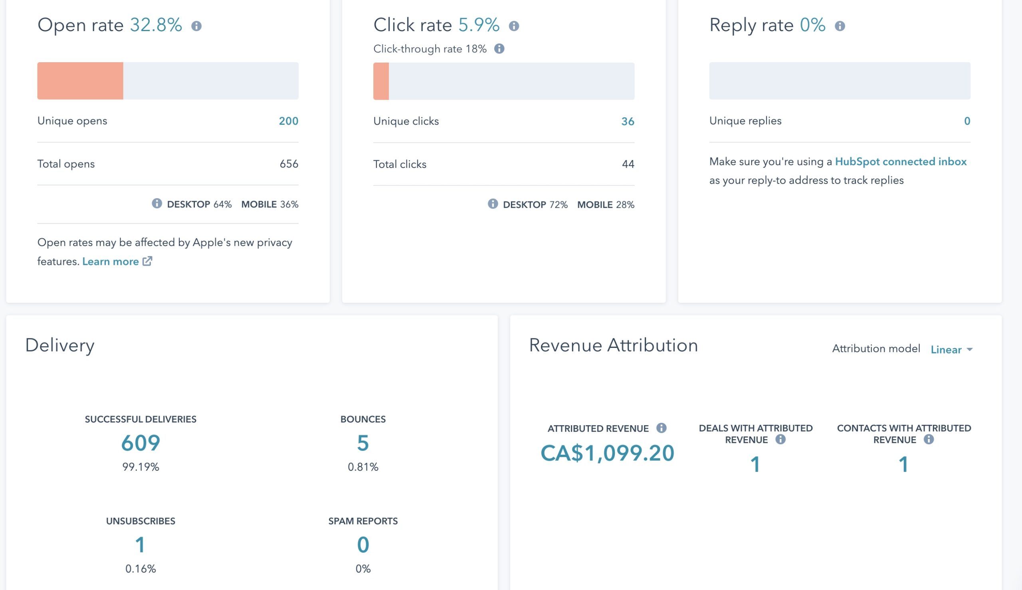Click info icon beside clicks DESKTOP 72%
1022x590 pixels.
click(493, 204)
